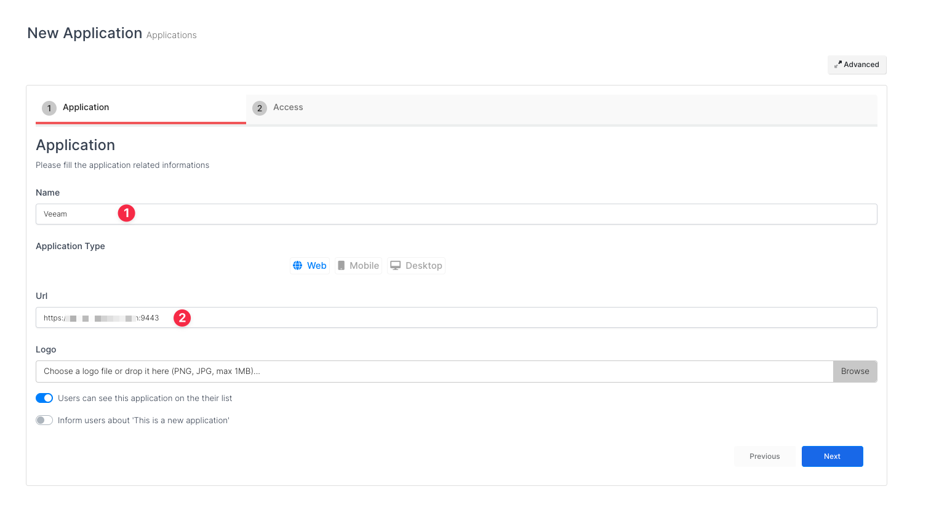
Task: Click Browse to pick a logo
Action: click(855, 372)
